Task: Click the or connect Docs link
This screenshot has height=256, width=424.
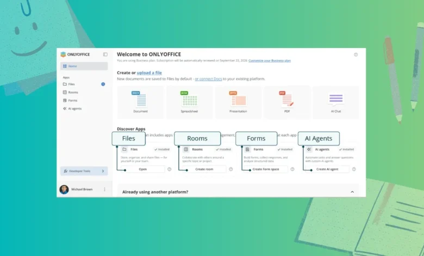Action: coord(208,79)
